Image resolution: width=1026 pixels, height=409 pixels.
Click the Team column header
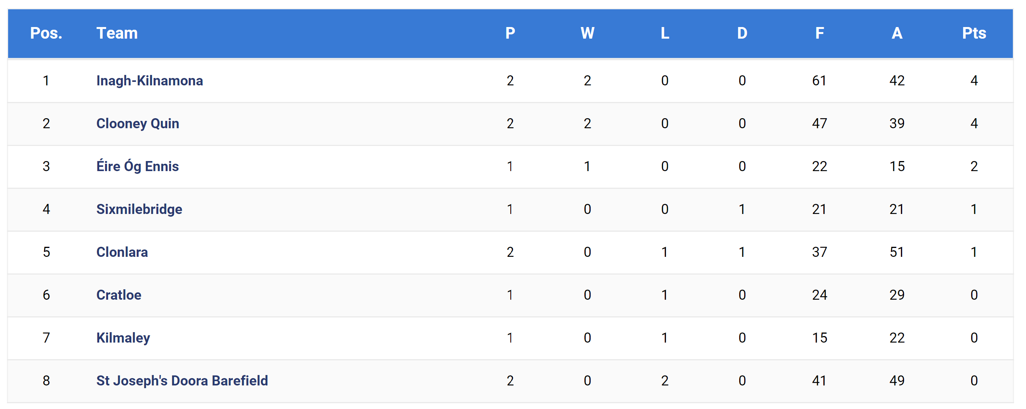click(117, 33)
